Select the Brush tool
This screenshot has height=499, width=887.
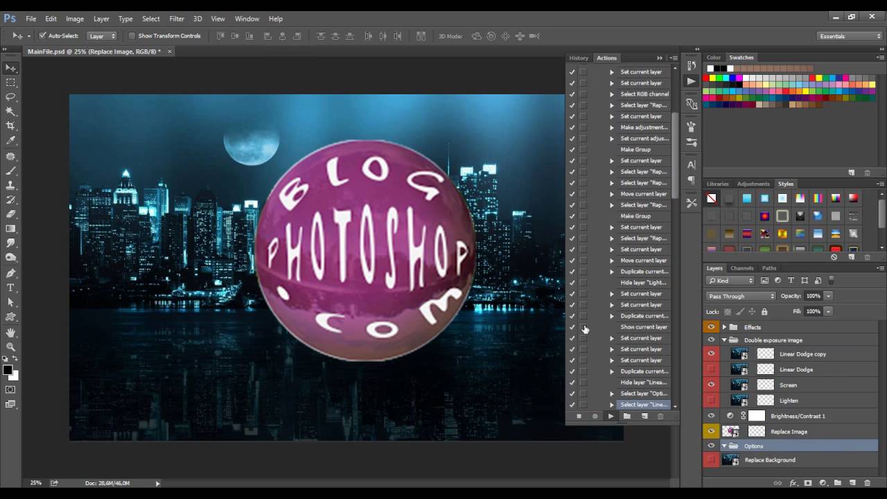pos(11,170)
